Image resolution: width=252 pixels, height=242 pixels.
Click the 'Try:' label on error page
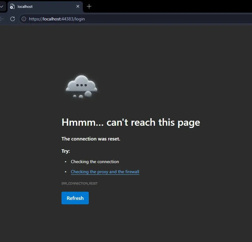click(x=66, y=151)
